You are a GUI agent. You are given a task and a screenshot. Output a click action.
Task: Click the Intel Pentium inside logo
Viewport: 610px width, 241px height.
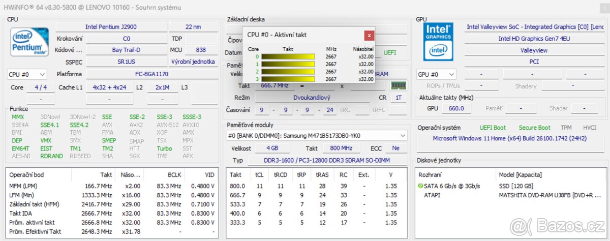pos(26,43)
